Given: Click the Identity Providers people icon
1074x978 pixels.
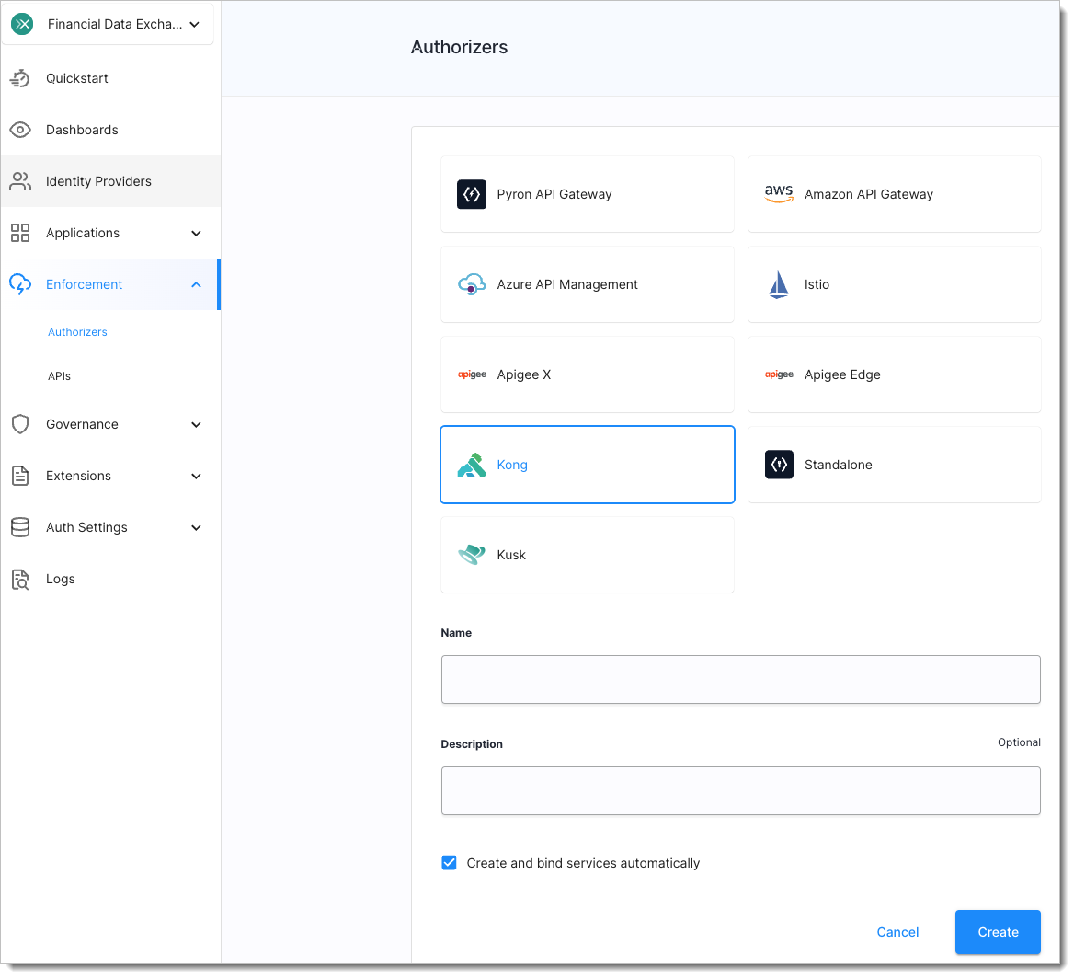Looking at the screenshot, I should 20,181.
